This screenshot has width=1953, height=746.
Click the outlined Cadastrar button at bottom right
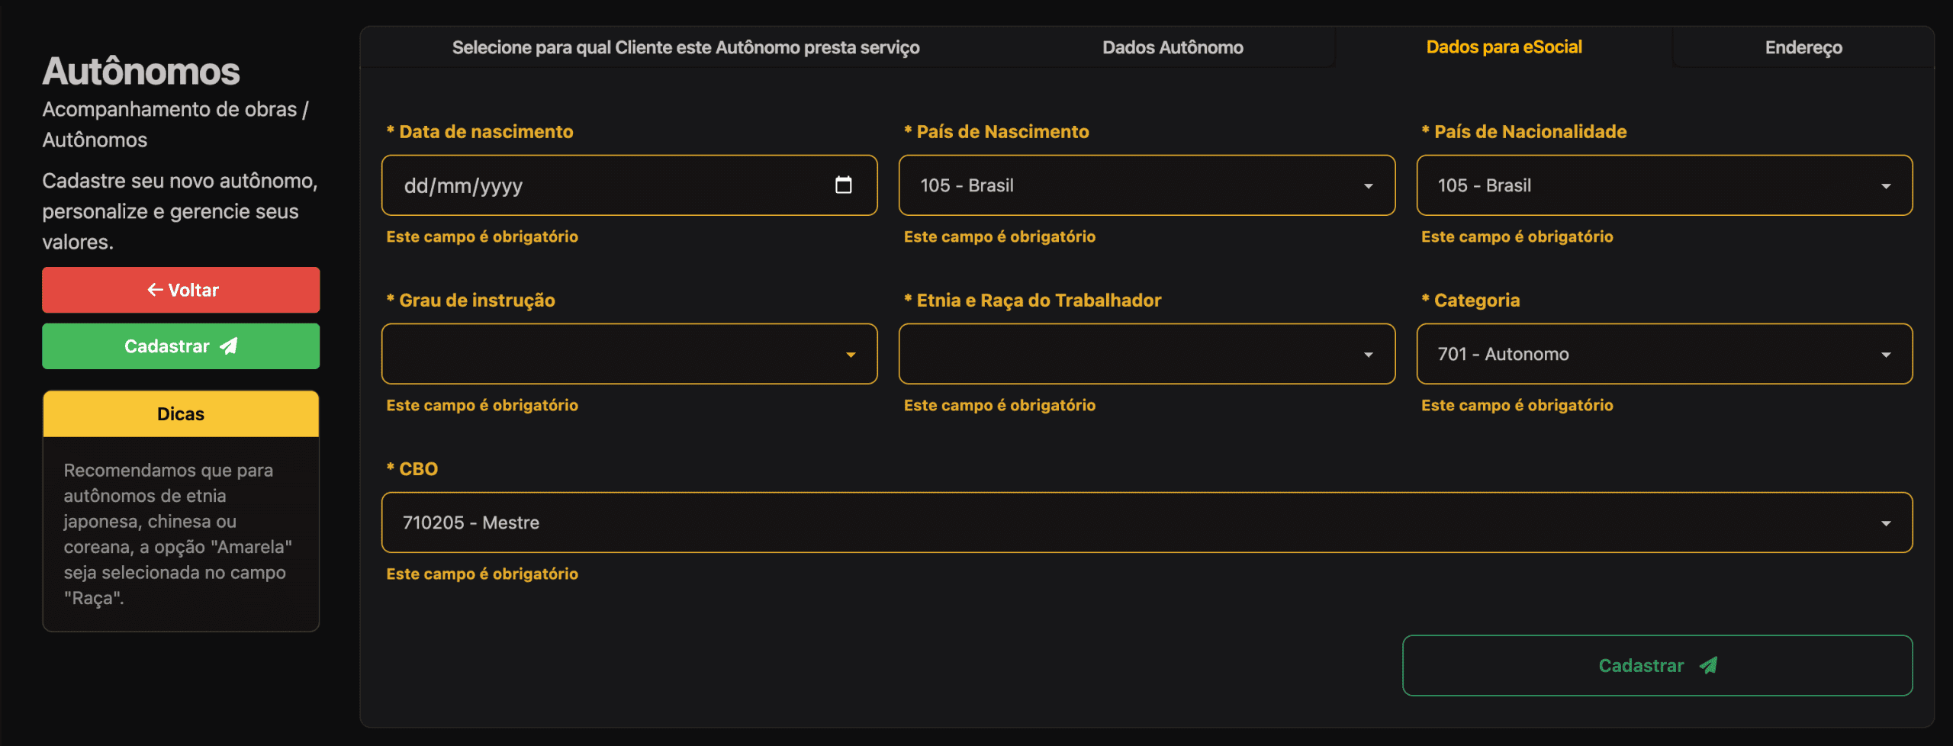[x=1656, y=666]
